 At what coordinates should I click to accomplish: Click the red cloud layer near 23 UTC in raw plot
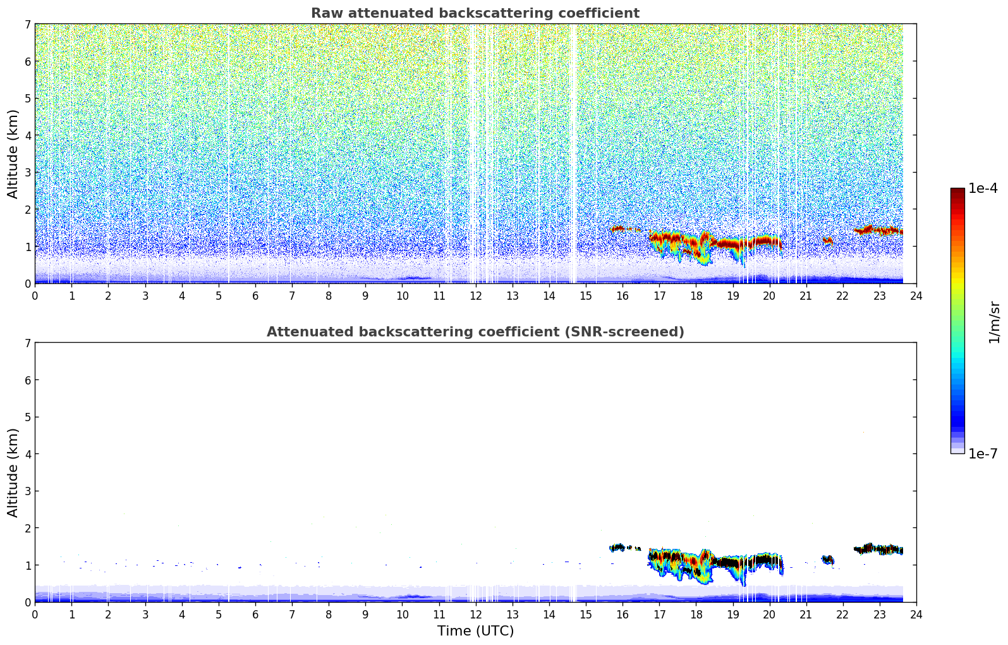click(878, 230)
